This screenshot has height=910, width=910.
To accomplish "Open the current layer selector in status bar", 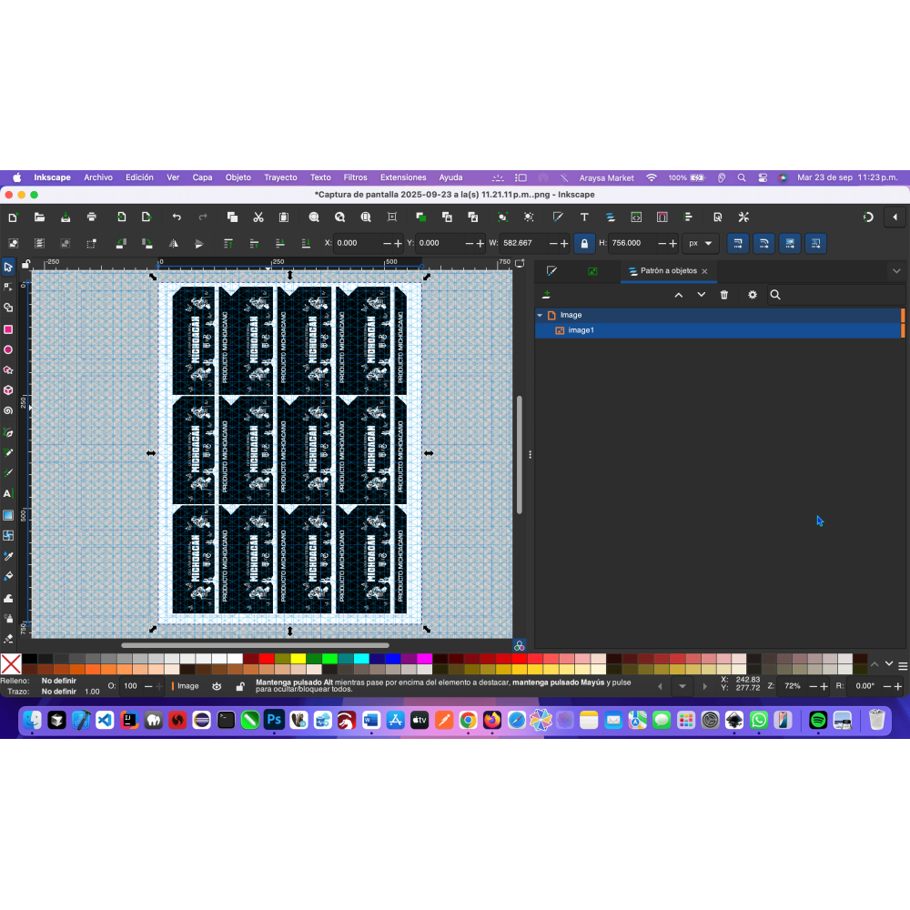I will [186, 686].
